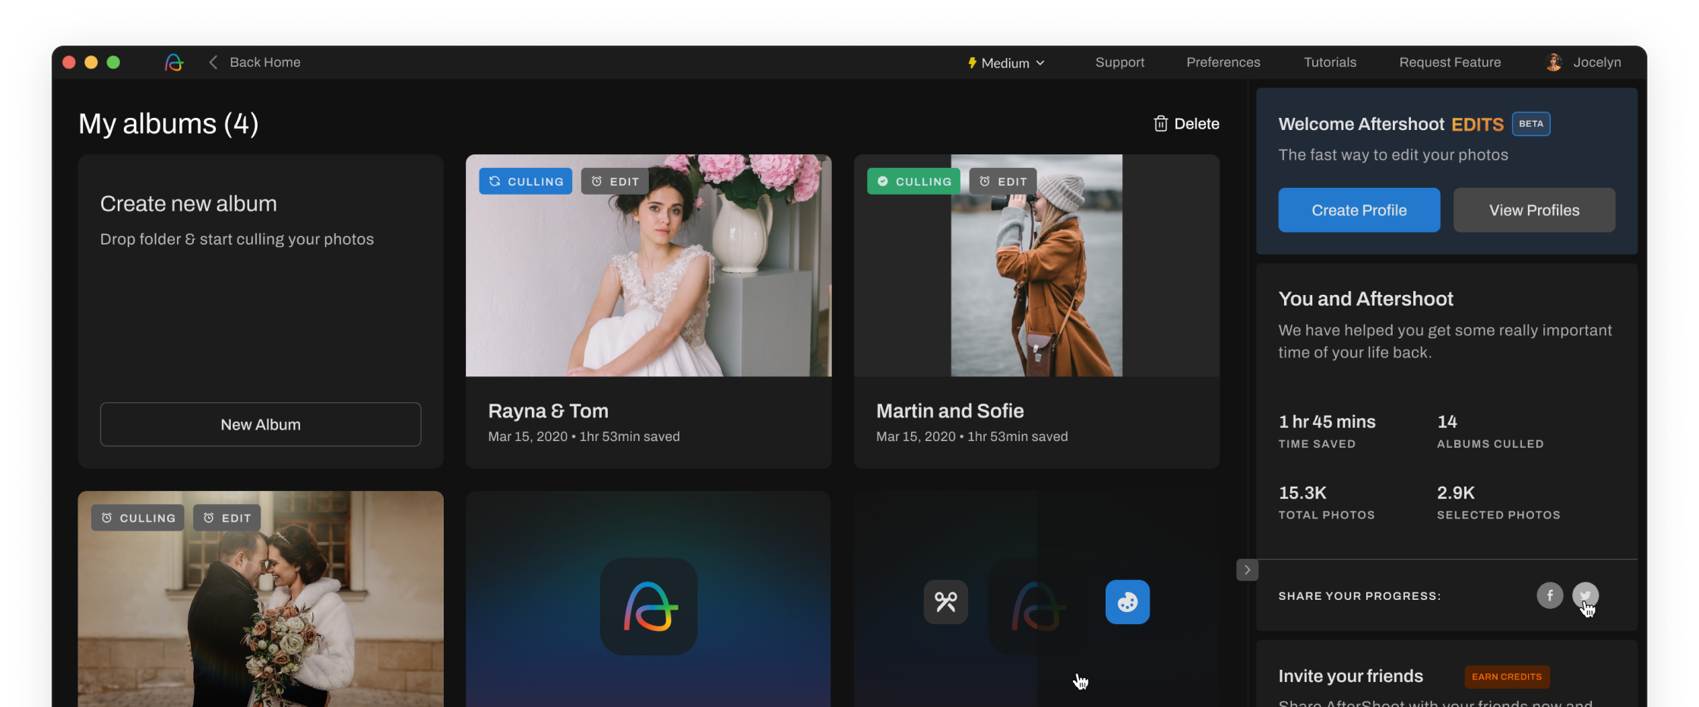This screenshot has width=1699, height=707.
Task: Click the lightning bolt icon beside Medium
Action: pos(972,63)
